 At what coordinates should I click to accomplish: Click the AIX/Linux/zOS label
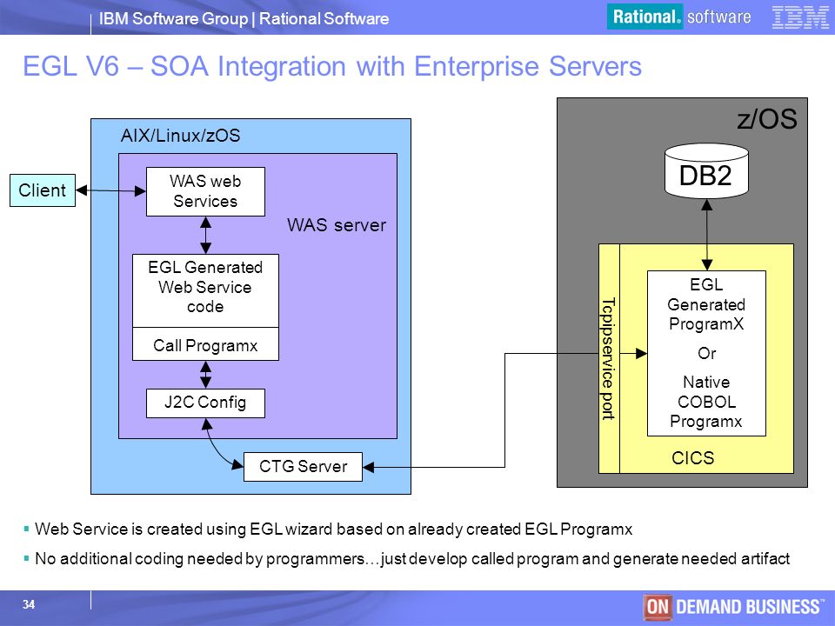tap(181, 136)
